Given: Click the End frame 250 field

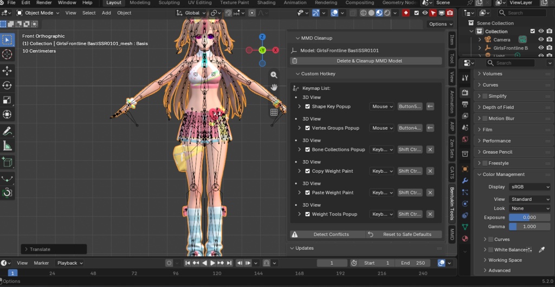Looking at the screenshot, I should click(413, 263).
